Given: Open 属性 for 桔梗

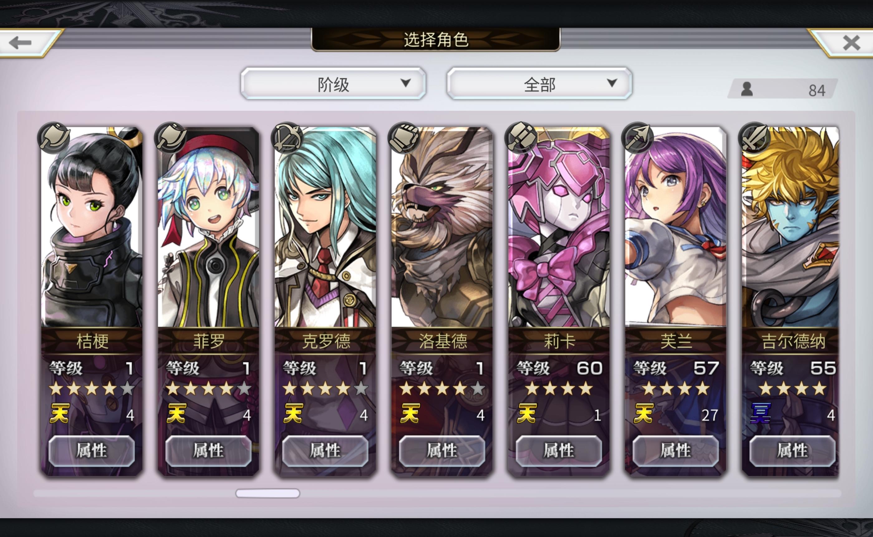Looking at the screenshot, I should tap(92, 451).
